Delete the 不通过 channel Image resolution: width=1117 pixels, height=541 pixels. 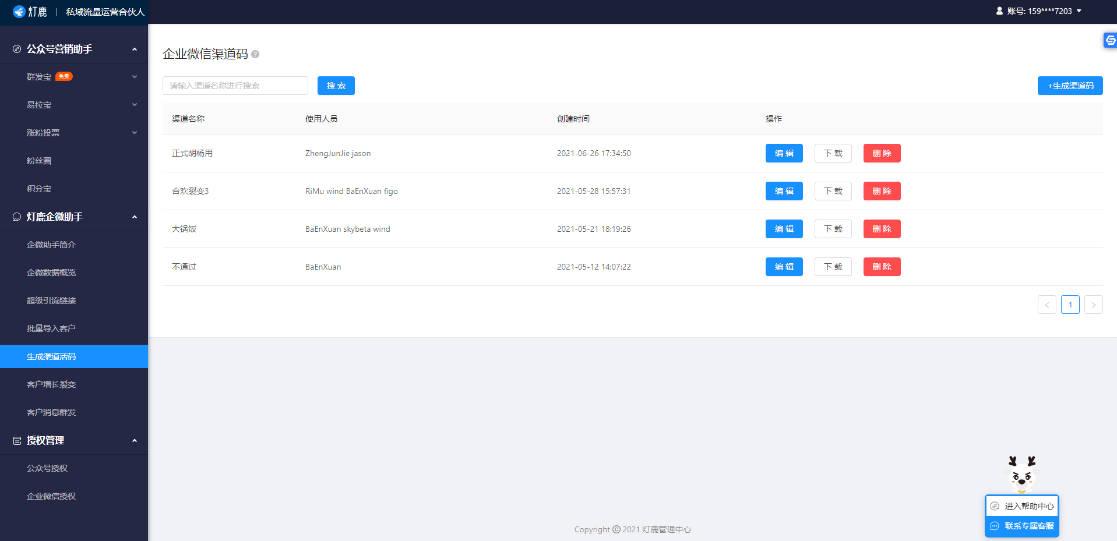pos(882,267)
